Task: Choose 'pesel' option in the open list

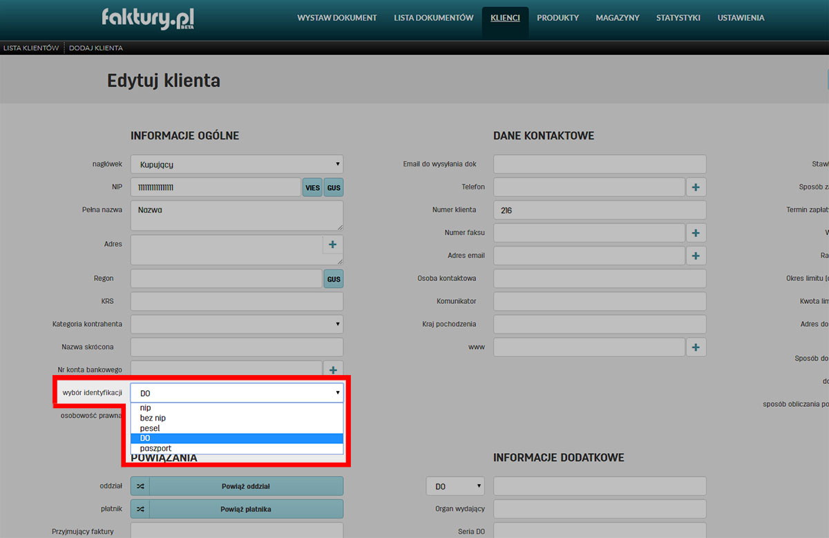Action: pyautogui.click(x=150, y=428)
